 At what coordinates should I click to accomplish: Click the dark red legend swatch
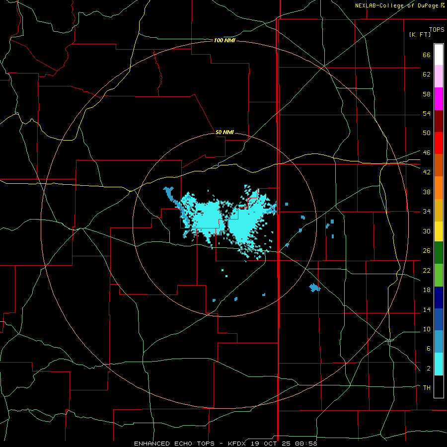(439, 121)
